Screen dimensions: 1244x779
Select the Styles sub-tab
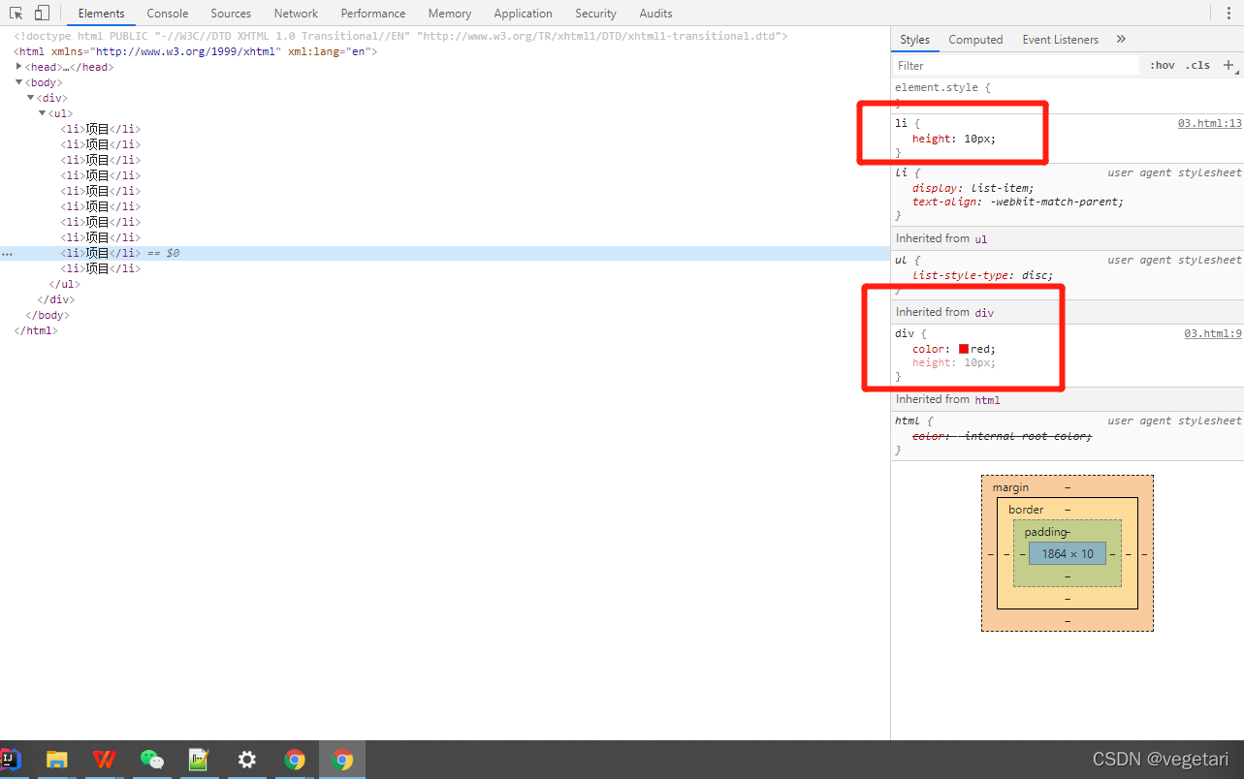click(x=914, y=40)
